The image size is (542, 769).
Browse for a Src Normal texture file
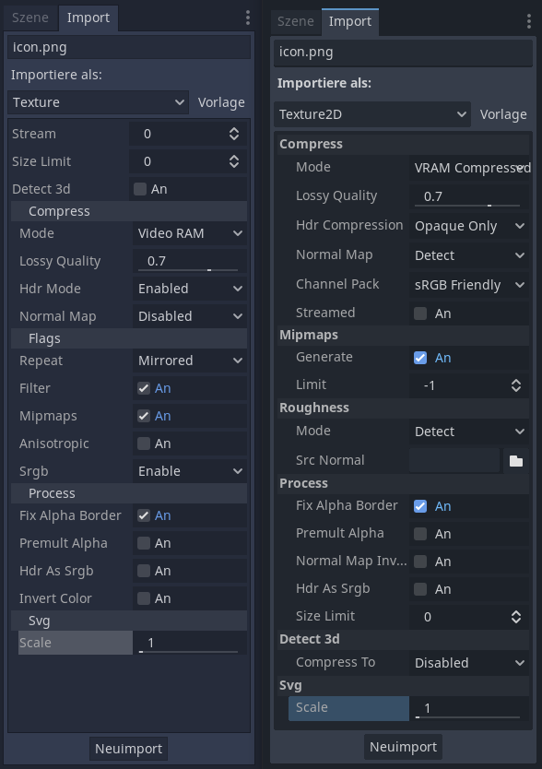click(517, 460)
